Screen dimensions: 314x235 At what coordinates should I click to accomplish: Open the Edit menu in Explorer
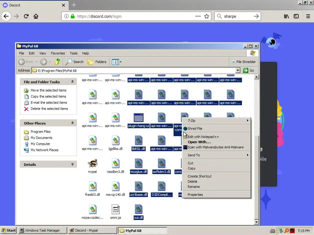(32, 53)
